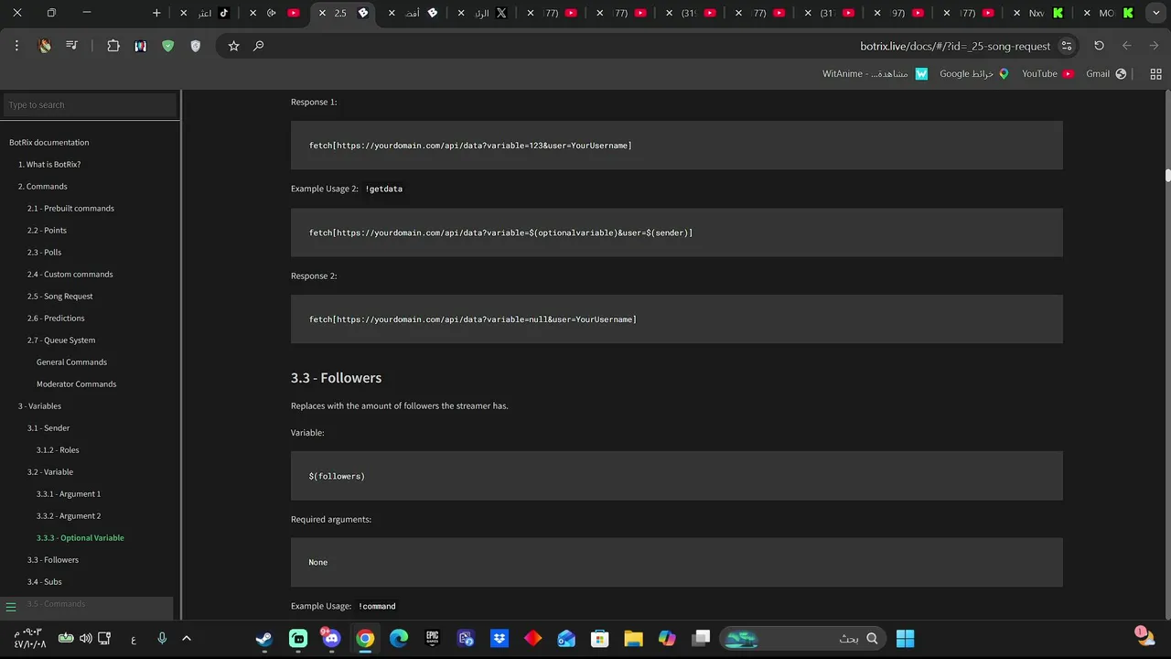Select '2.2 - Points' sidebar entry
The height and width of the screenshot is (659, 1171).
click(47, 231)
